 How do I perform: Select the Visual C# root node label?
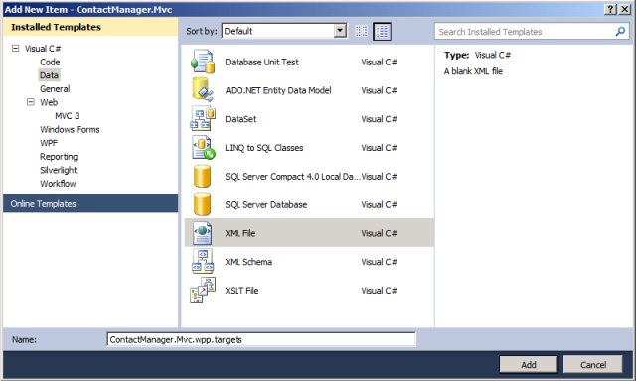pyautogui.click(x=43, y=49)
